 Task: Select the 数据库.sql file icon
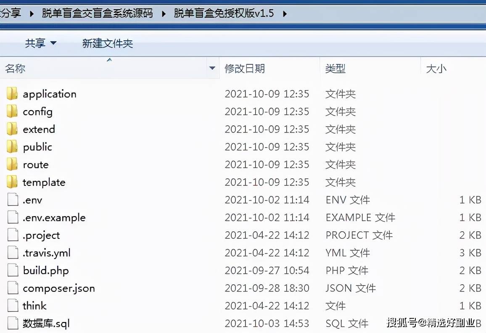(12, 323)
